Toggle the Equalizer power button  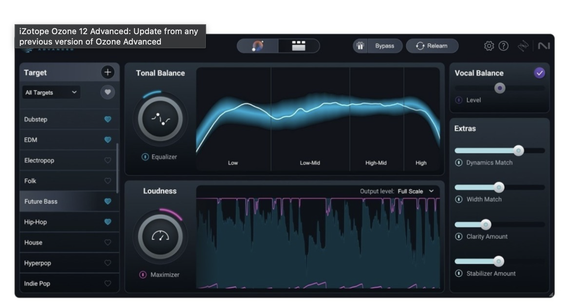click(145, 157)
